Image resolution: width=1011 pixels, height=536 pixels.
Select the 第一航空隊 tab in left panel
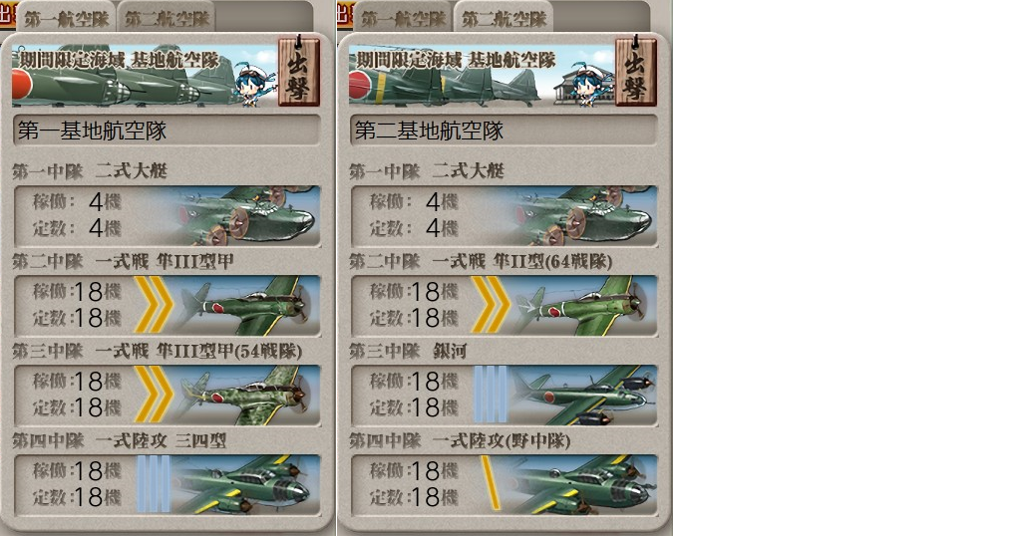[67, 19]
